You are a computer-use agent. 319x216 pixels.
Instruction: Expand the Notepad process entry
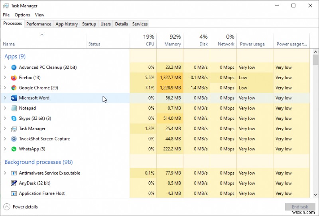tap(5, 108)
